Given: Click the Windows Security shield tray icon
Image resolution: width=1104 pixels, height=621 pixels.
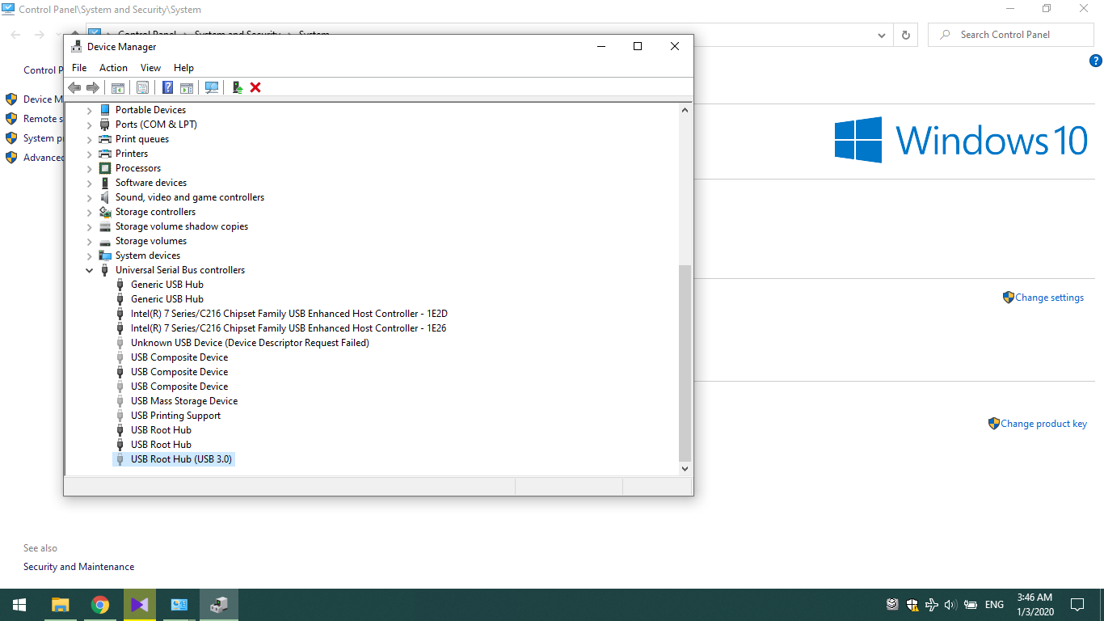Looking at the screenshot, I should tap(912, 605).
